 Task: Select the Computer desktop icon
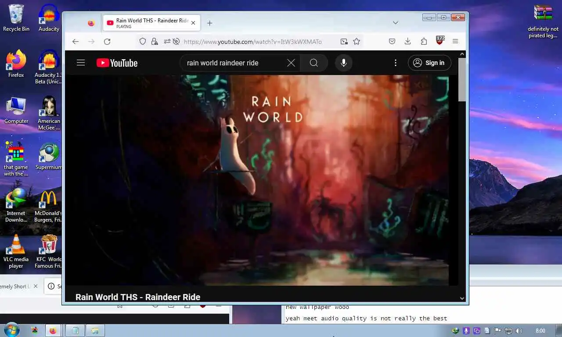coord(16,110)
